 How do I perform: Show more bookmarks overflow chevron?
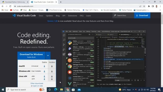coord(160,10)
